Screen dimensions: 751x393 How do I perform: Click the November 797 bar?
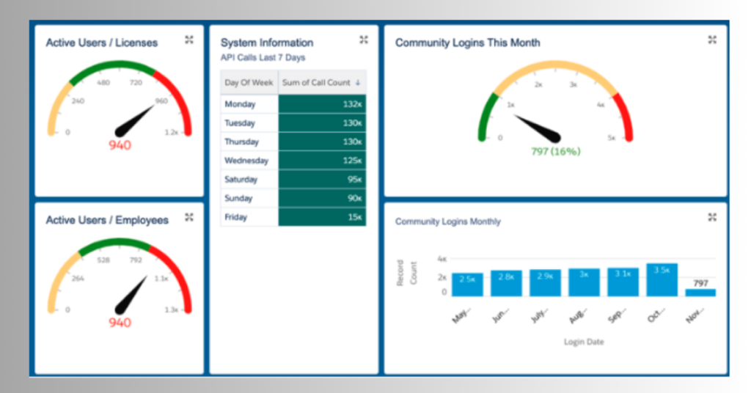pos(700,292)
